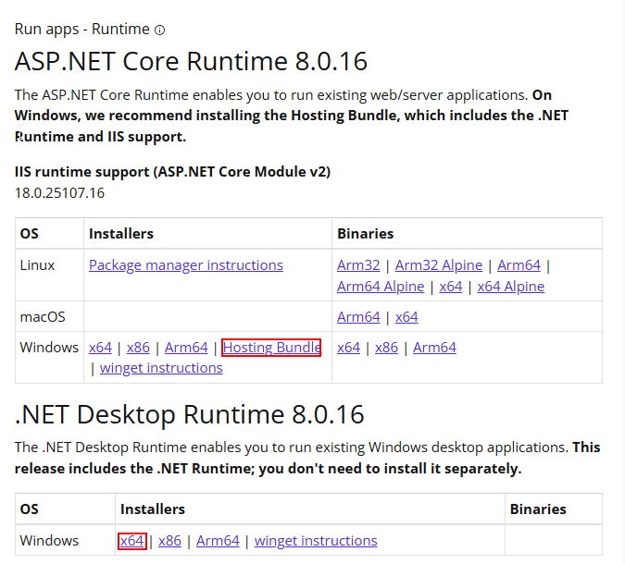The image size is (625, 564).
Task: Download macOS x64 binary
Action: coord(406,317)
